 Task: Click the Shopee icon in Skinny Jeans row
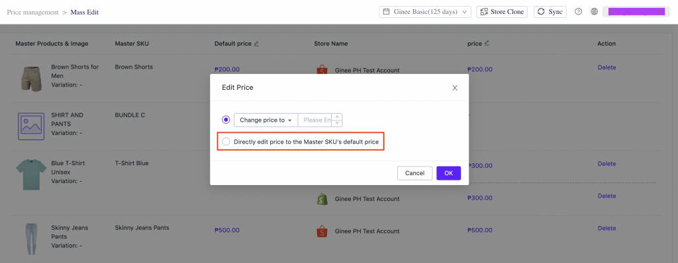click(x=322, y=231)
